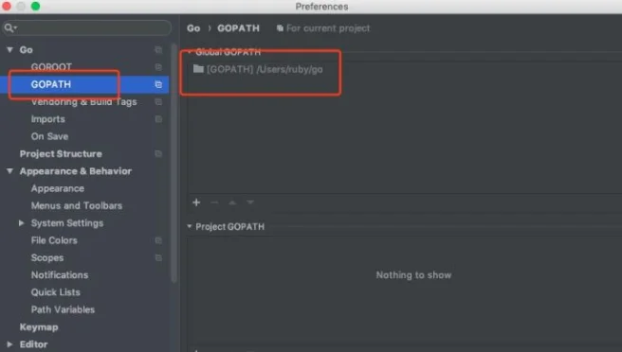Open Quick Lists settings
622x352 pixels.
[56, 292]
